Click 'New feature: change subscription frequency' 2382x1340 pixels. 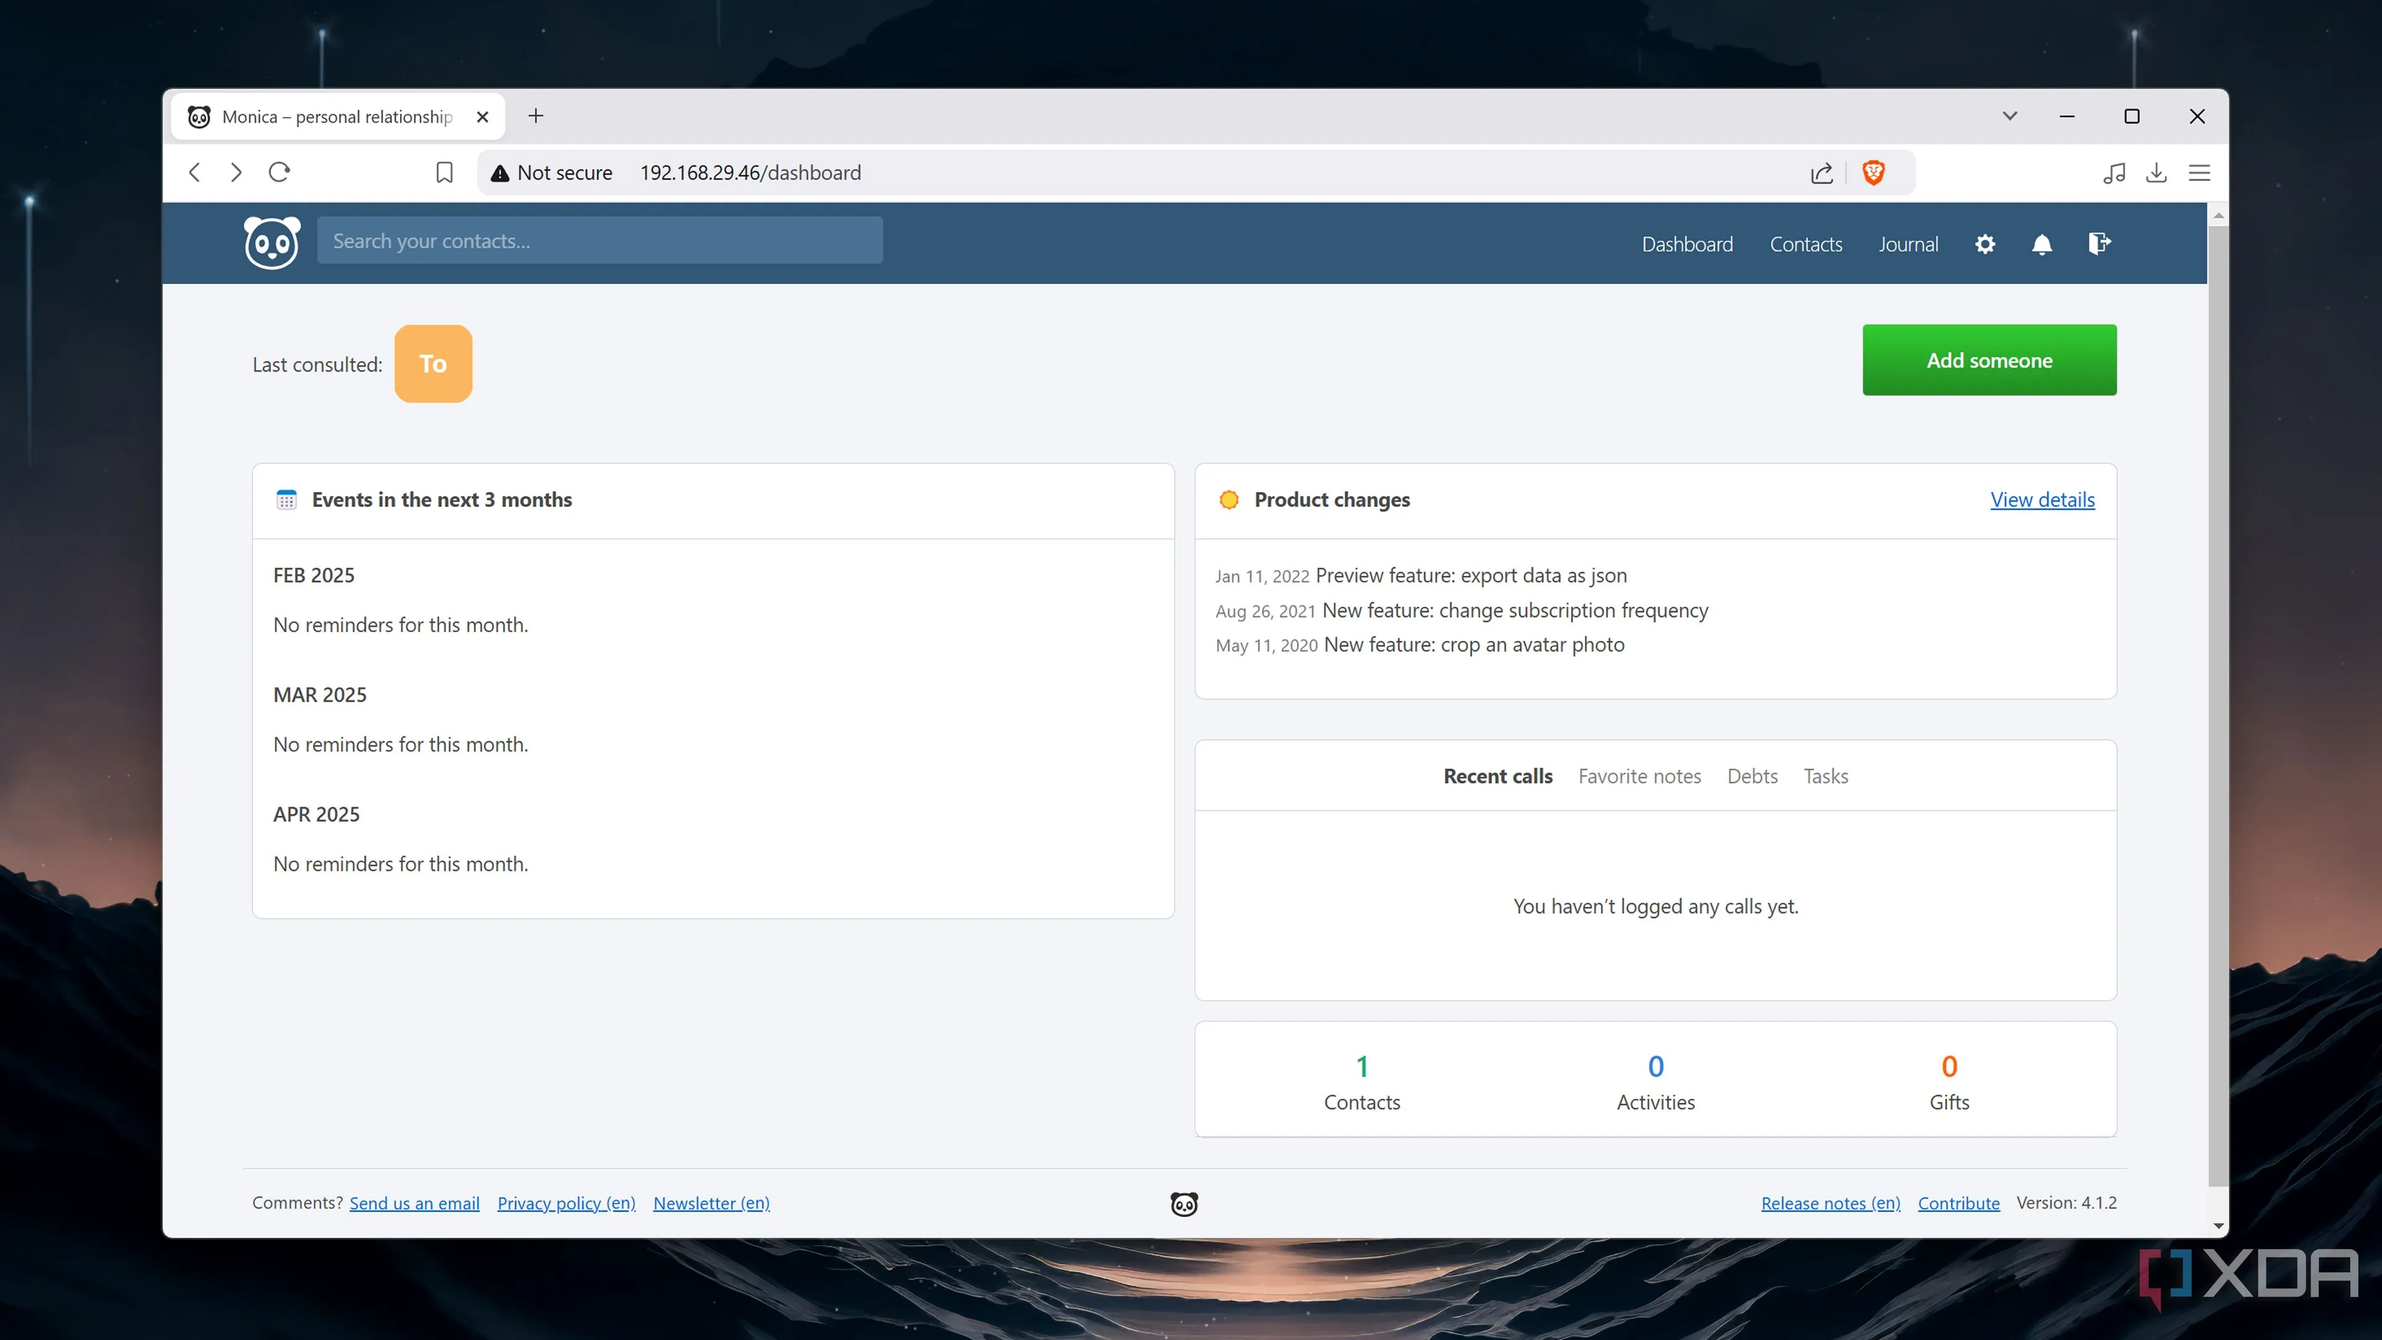(1515, 610)
